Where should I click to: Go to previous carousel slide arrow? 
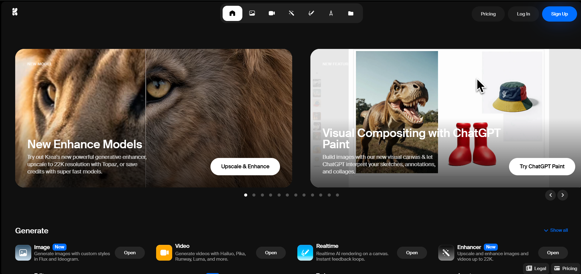(x=551, y=195)
